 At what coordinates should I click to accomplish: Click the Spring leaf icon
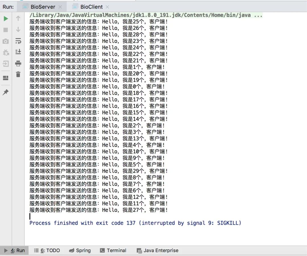click(72, 251)
